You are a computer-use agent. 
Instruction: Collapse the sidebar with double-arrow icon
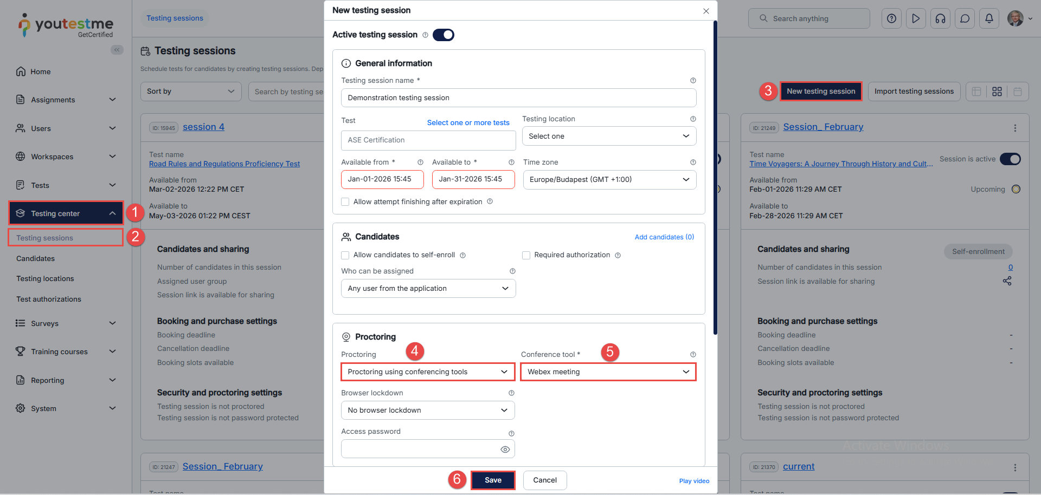tap(117, 50)
